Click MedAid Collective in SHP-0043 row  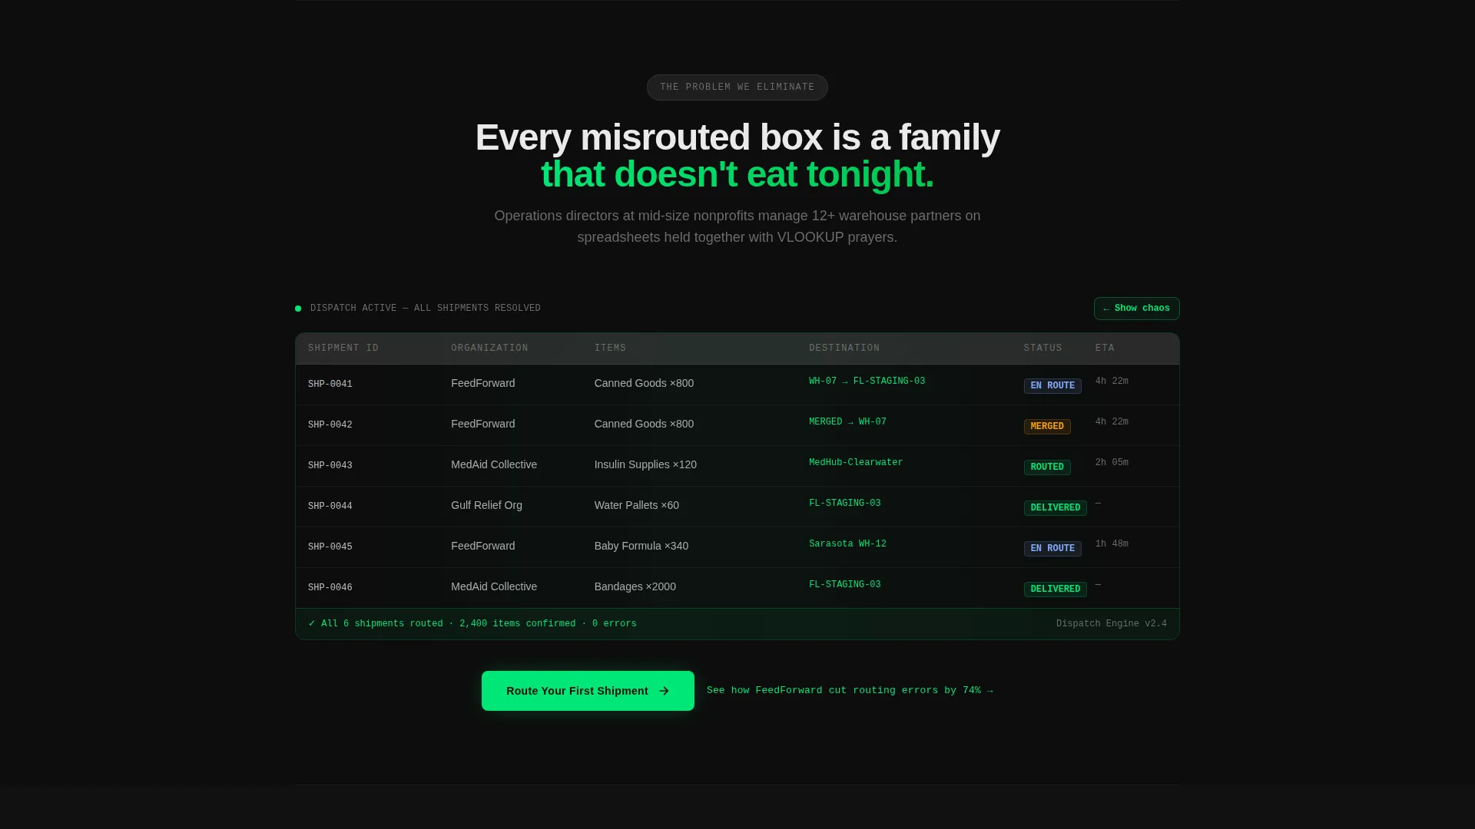pyautogui.click(x=494, y=465)
